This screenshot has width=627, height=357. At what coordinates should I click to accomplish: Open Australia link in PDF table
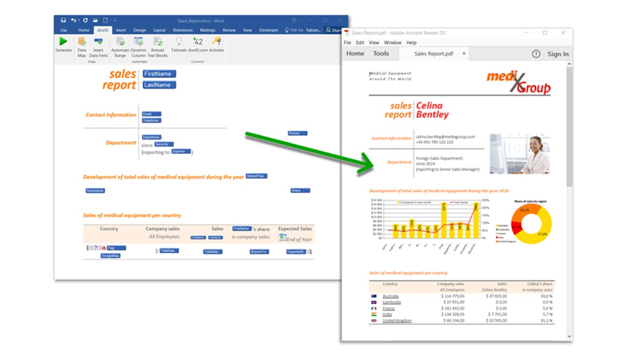(x=391, y=296)
